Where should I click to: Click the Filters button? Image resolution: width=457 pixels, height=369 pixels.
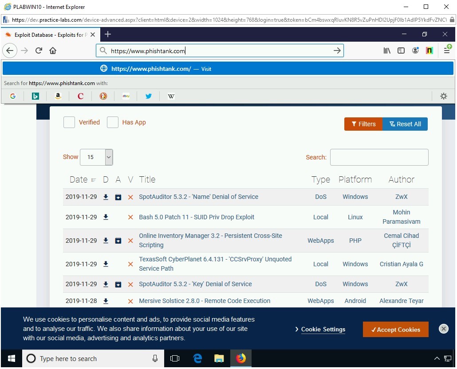pos(363,124)
